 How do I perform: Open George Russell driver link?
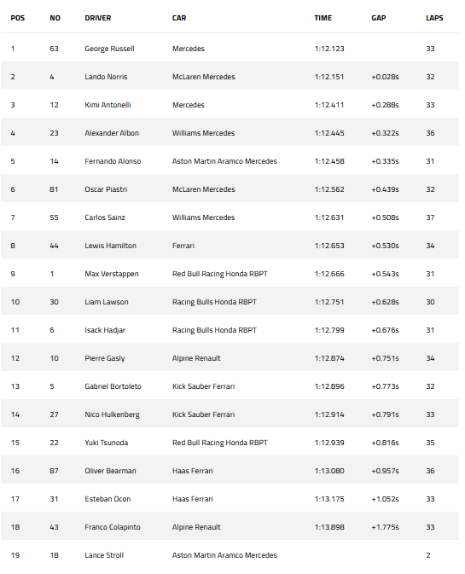pyautogui.click(x=109, y=49)
